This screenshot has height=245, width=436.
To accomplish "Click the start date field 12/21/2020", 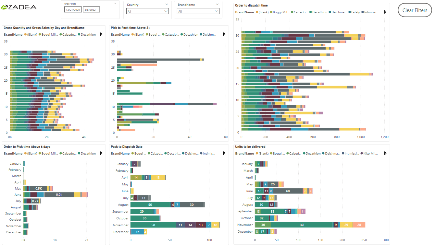I will tap(73, 10).
